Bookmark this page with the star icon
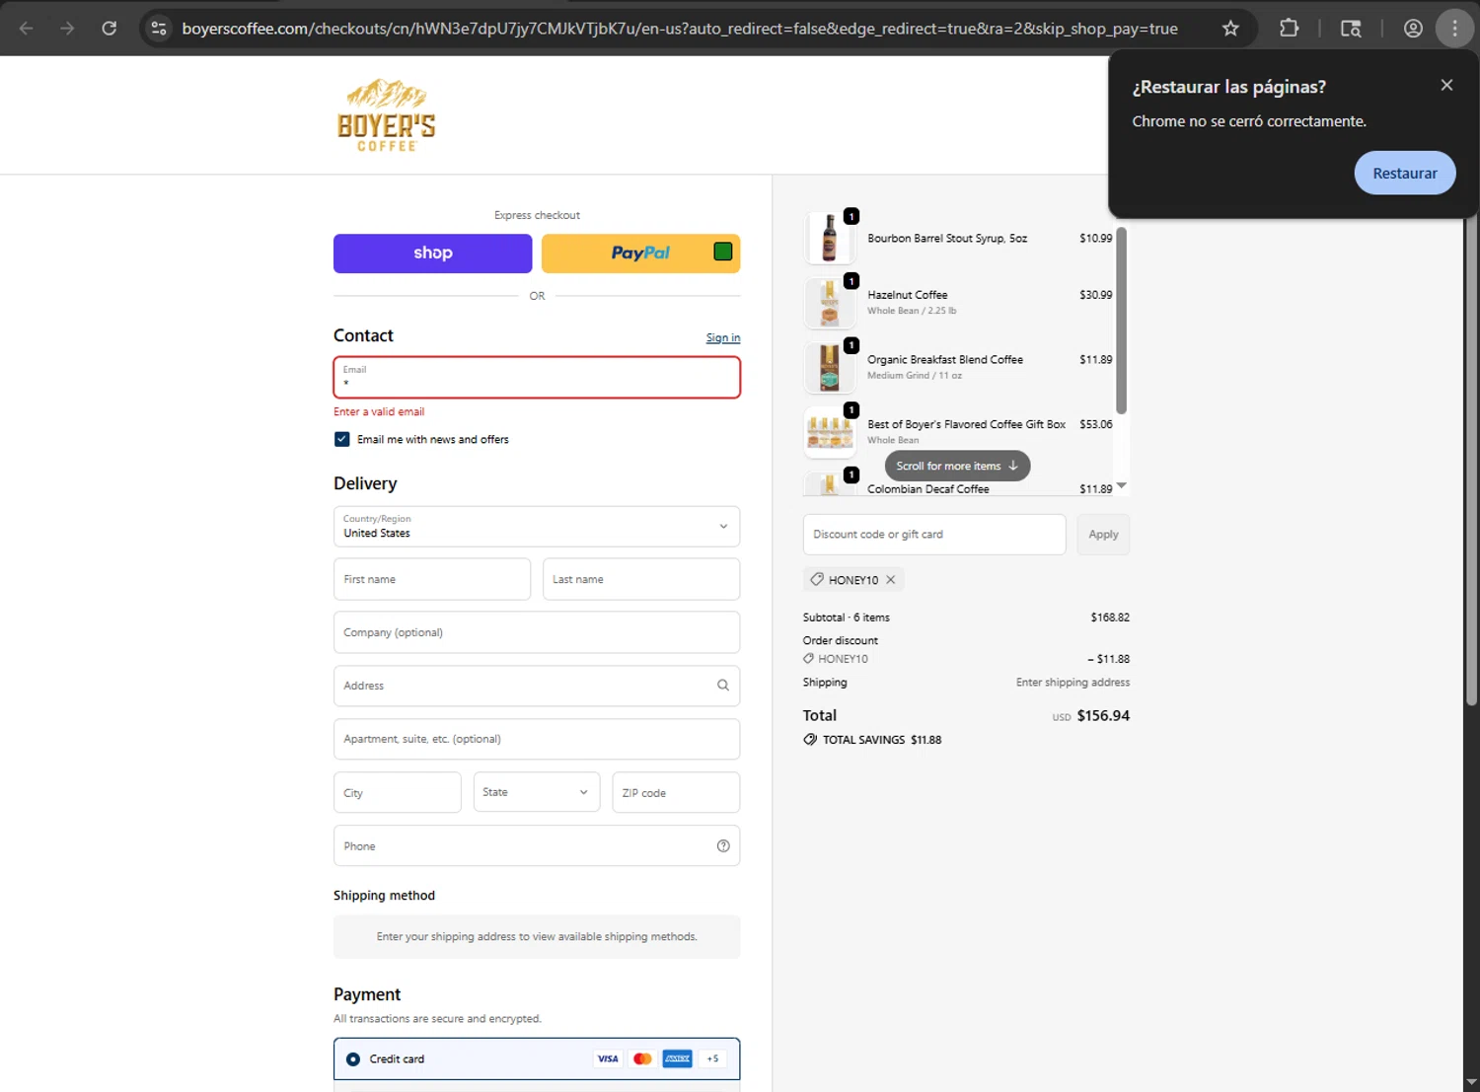This screenshot has width=1480, height=1092. coord(1230,29)
